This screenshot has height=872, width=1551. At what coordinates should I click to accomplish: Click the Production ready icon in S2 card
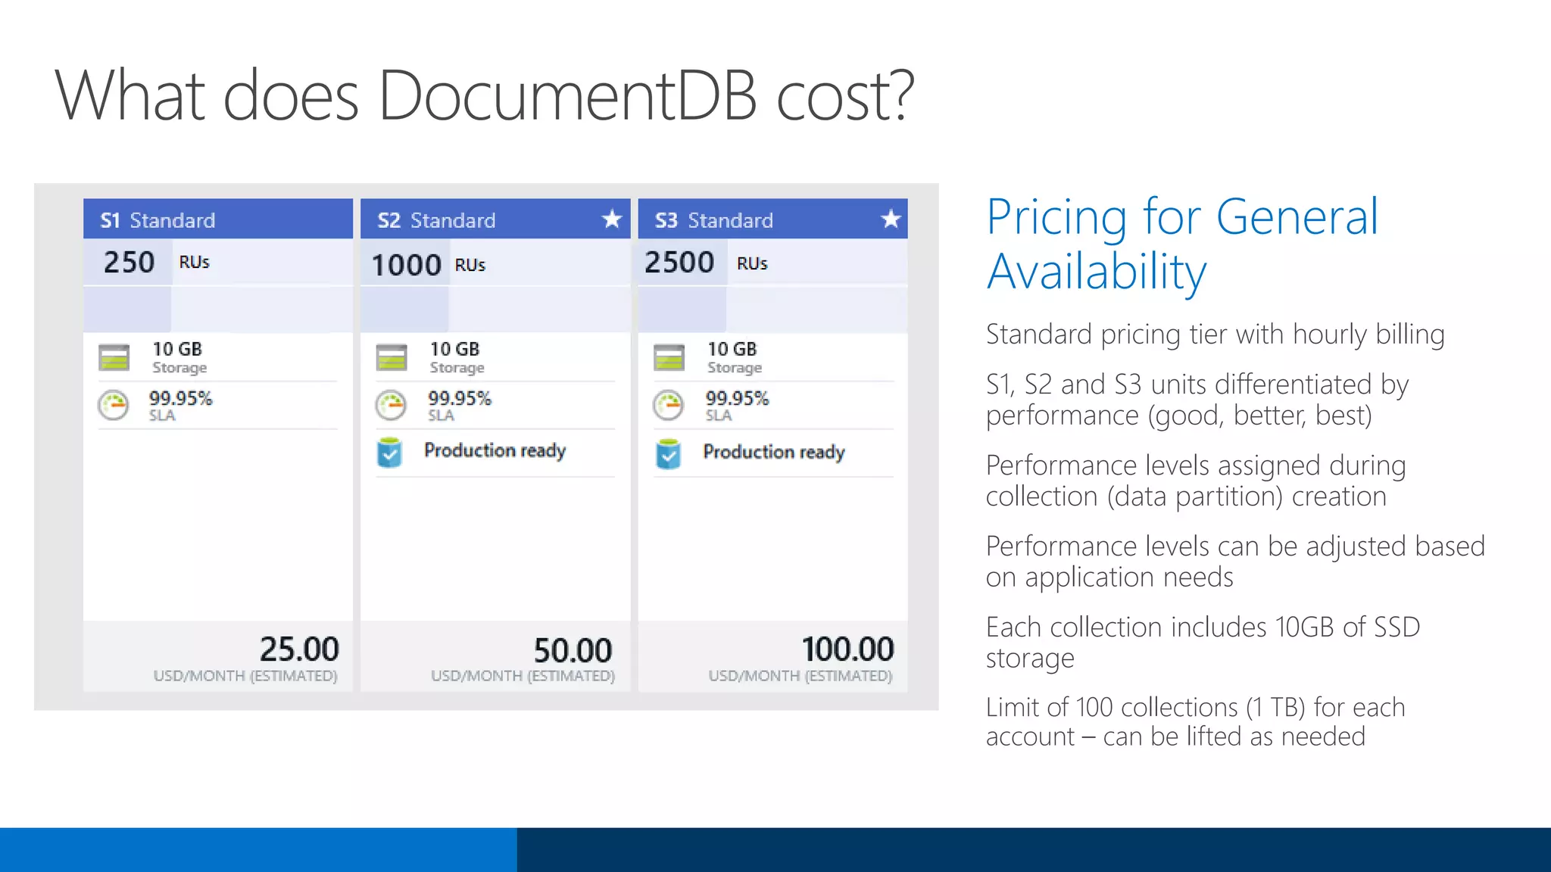(x=389, y=453)
